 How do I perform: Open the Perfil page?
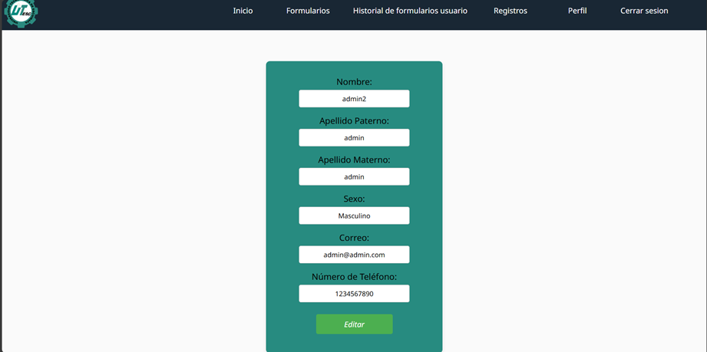click(x=577, y=11)
